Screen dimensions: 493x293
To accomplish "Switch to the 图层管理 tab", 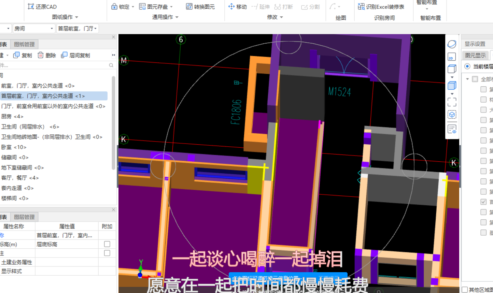I will (x=24, y=217).
